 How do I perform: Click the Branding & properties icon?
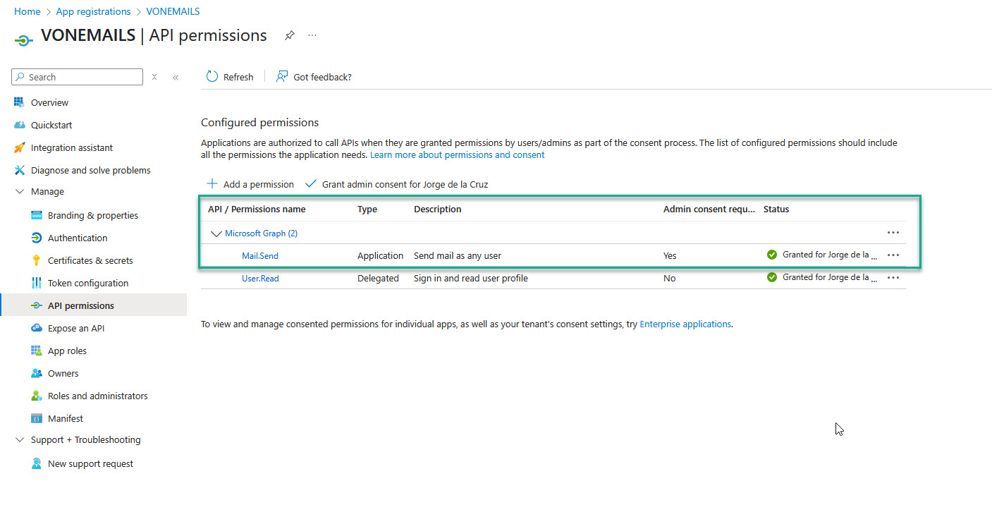[x=37, y=215]
